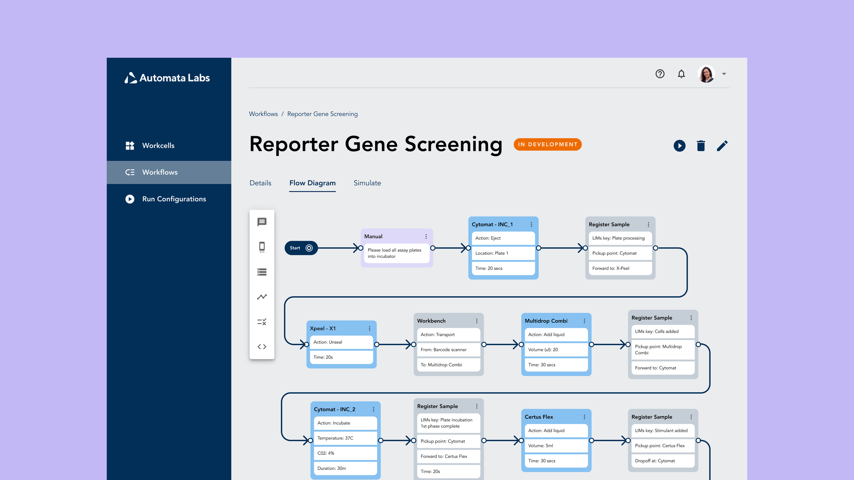Select the device tool in diagram toolbar

[262, 247]
